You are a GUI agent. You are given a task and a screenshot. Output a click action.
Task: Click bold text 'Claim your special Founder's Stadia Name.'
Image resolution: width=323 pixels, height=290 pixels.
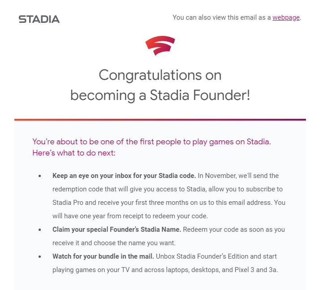(117, 229)
